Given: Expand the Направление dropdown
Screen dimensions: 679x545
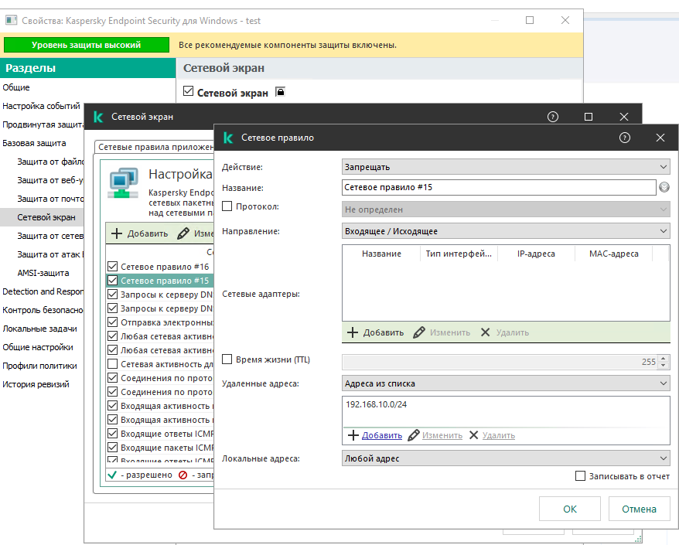Looking at the screenshot, I should [x=506, y=230].
